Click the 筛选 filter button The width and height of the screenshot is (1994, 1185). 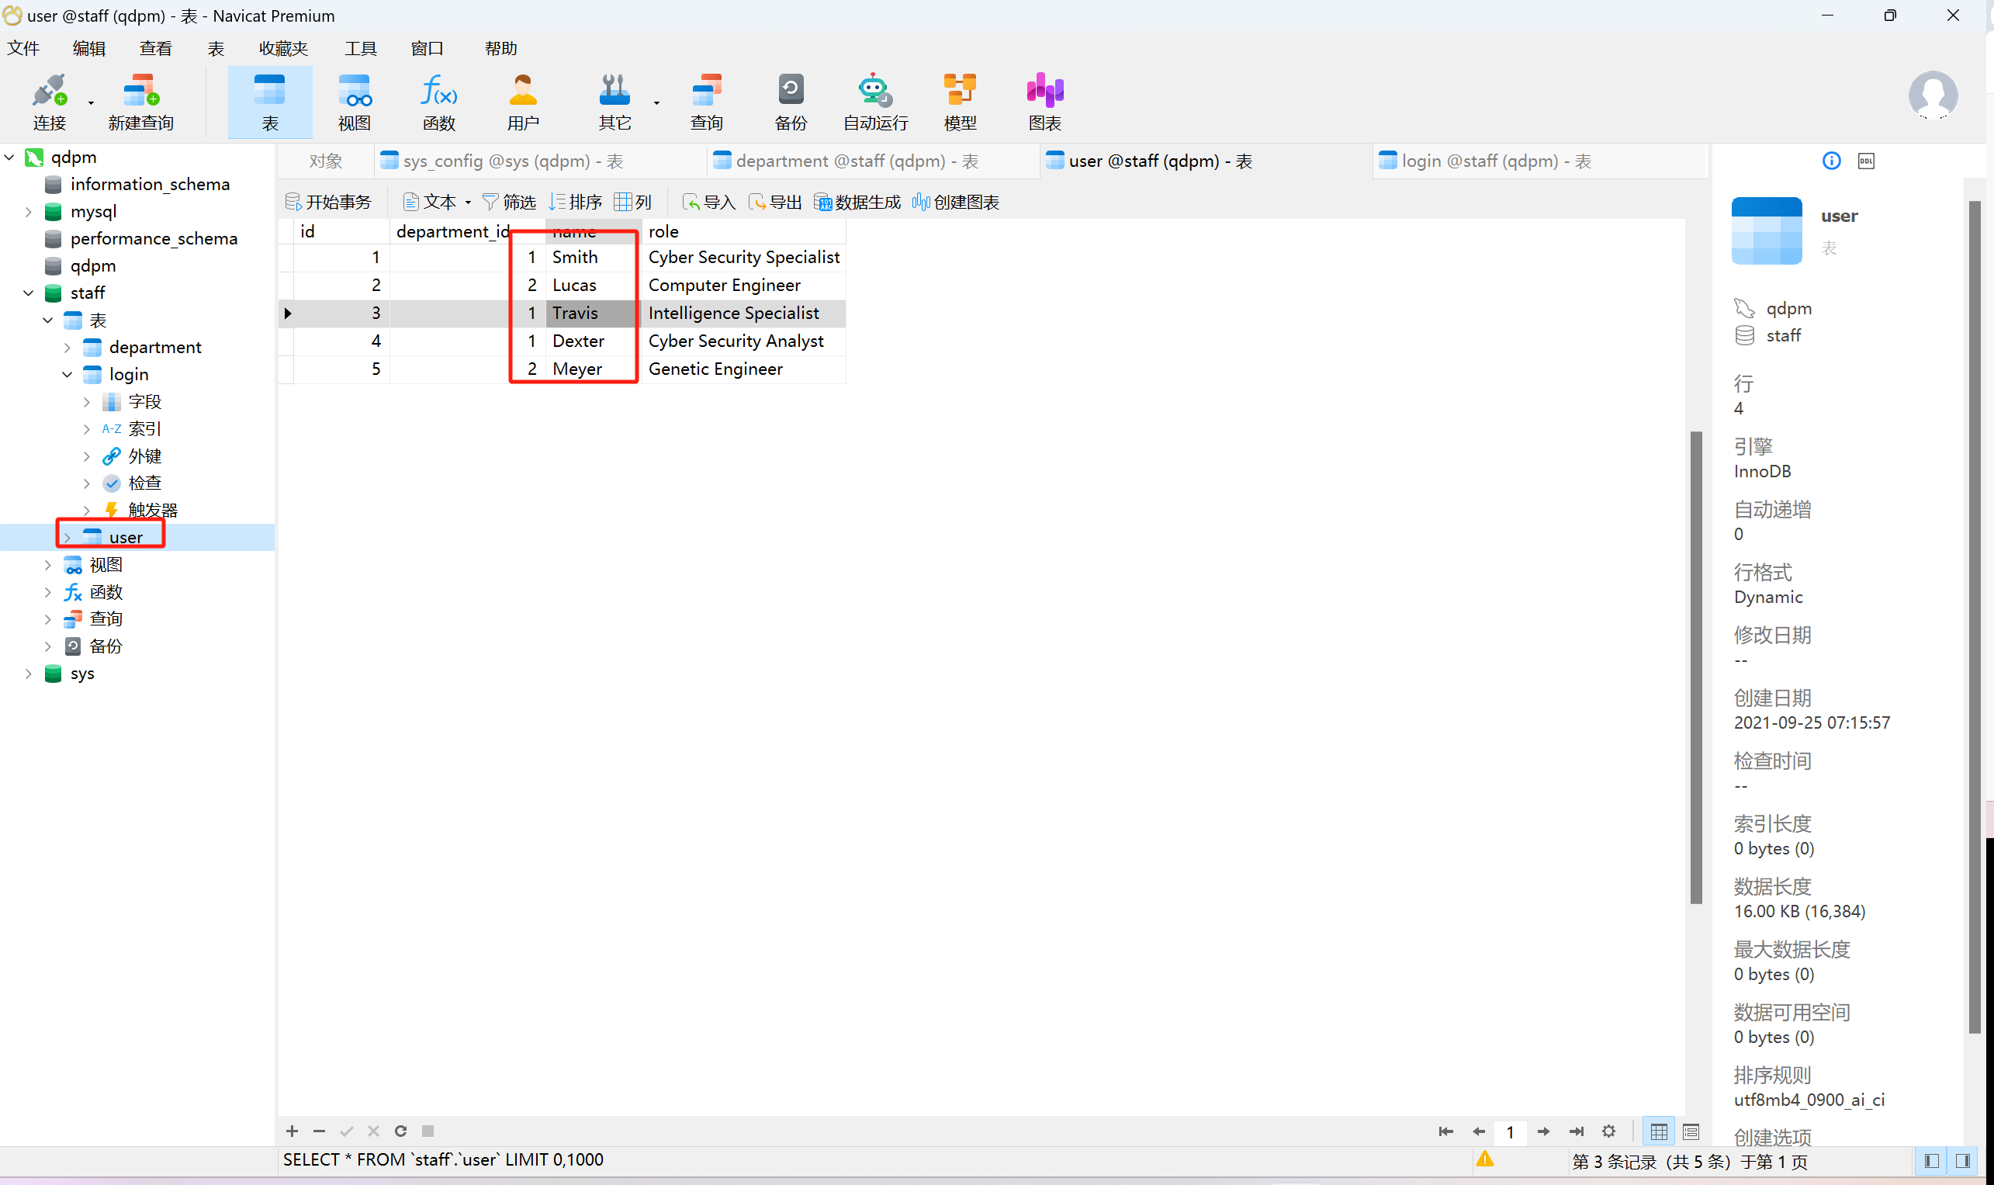pos(509,203)
